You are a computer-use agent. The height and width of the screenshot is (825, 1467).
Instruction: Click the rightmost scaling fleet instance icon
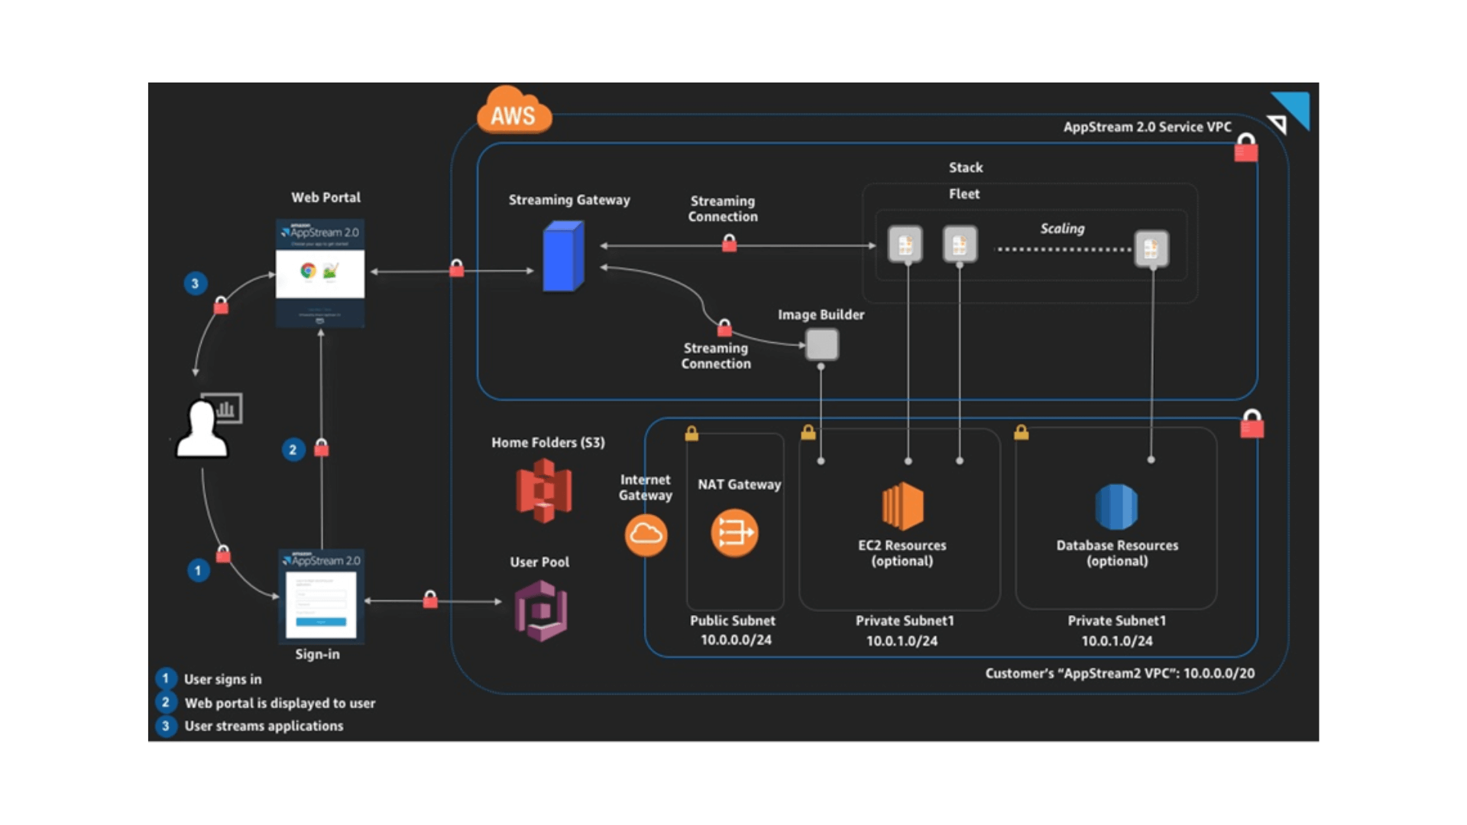click(x=1151, y=248)
